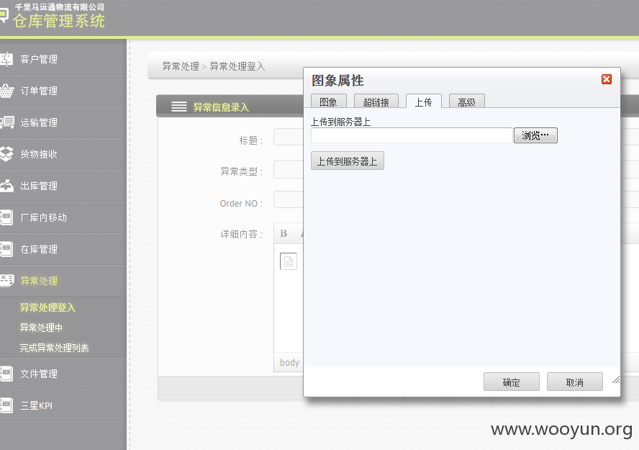Click the 出库管理 sidebar icon
This screenshot has width=639, height=450.
tap(6, 186)
